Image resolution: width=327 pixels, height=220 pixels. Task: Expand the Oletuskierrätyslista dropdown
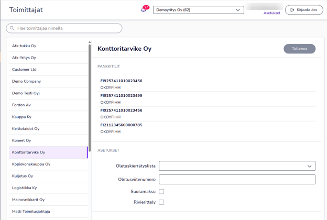237,166
